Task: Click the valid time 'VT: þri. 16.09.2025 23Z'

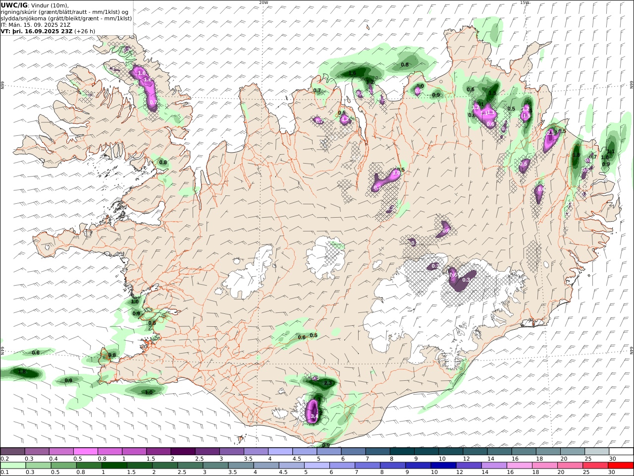Action: (37, 31)
